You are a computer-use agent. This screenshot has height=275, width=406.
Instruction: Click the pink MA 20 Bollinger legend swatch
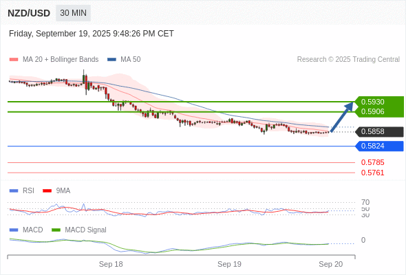[x=14, y=60]
